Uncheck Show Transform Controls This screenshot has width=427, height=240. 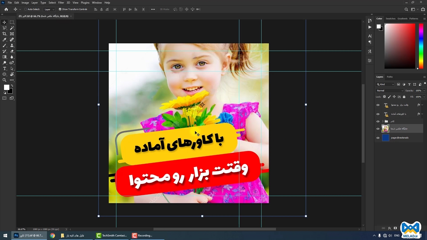(x=60, y=9)
